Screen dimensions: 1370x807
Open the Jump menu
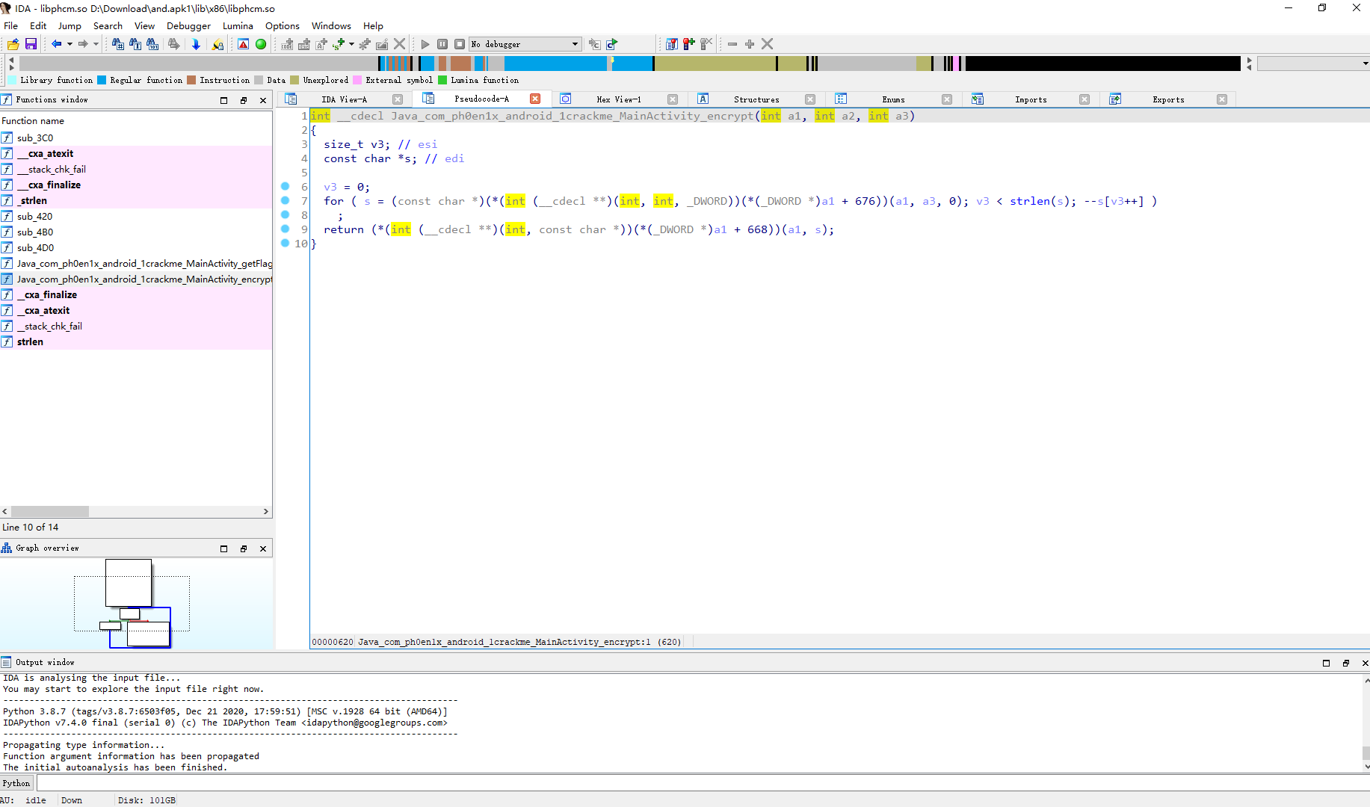[x=70, y=25]
